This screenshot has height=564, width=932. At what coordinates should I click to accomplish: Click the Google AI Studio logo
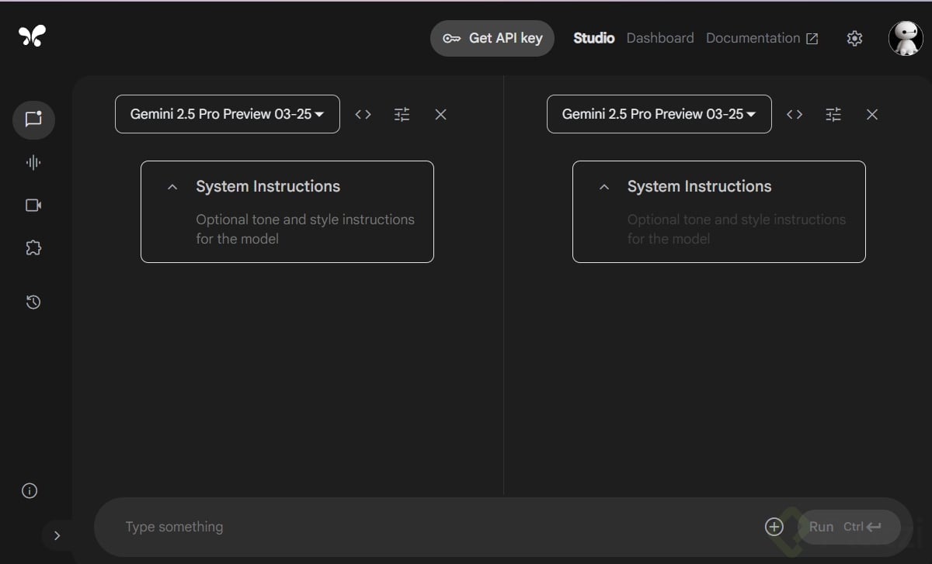pyautogui.click(x=33, y=36)
